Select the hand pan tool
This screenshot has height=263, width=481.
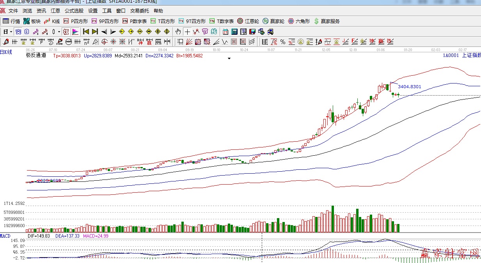click(178, 32)
